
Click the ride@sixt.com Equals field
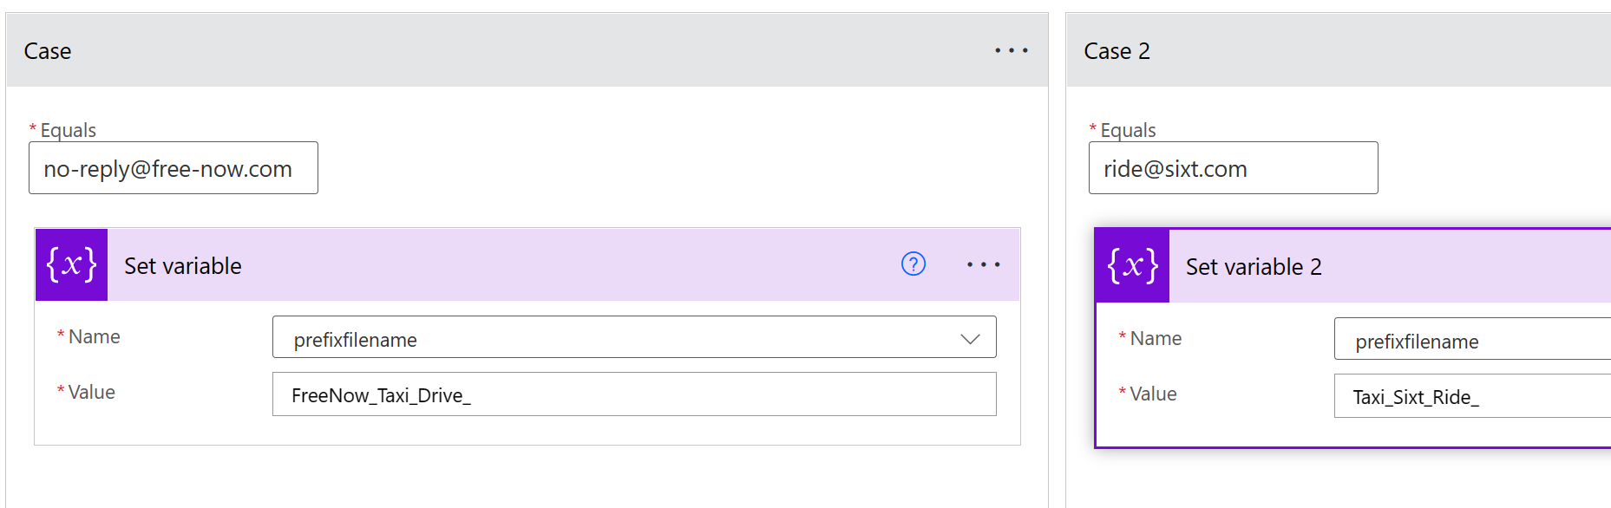point(1232,168)
